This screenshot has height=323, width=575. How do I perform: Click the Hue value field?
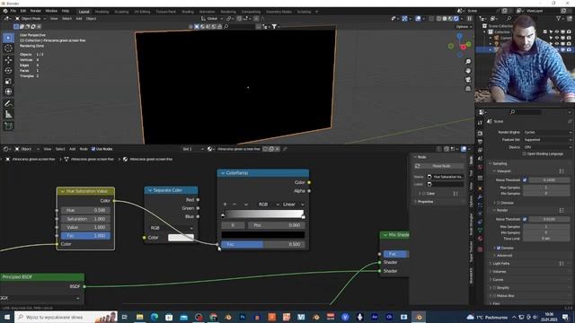[86, 210]
